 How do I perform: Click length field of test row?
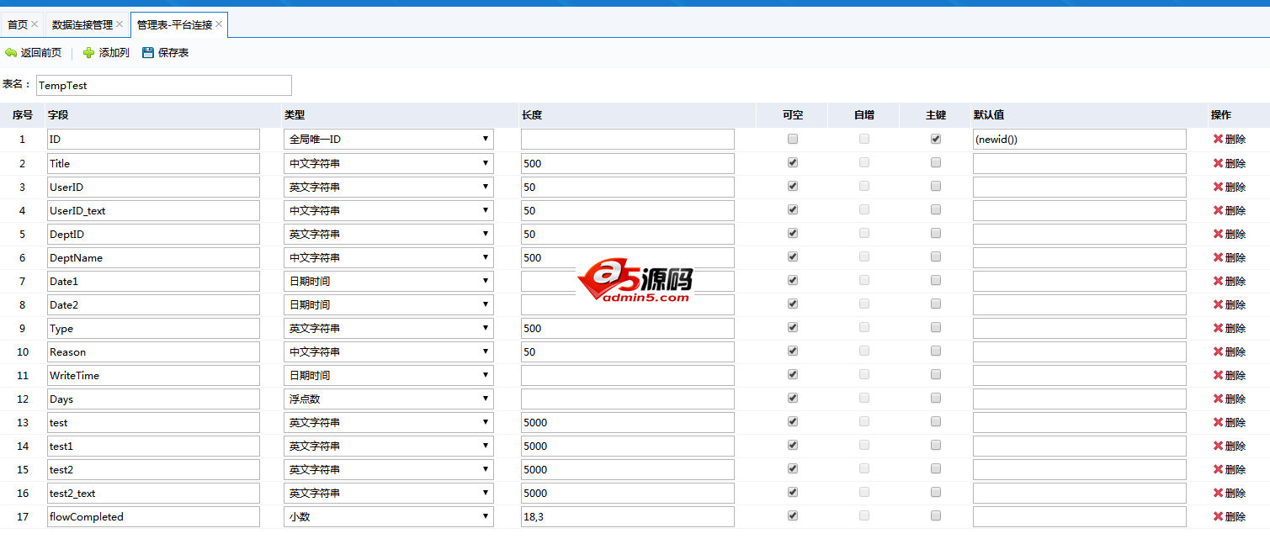(628, 422)
